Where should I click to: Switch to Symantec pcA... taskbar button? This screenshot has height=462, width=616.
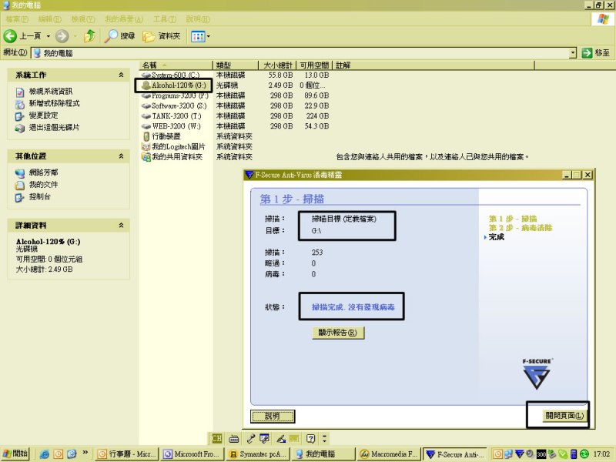point(258,454)
